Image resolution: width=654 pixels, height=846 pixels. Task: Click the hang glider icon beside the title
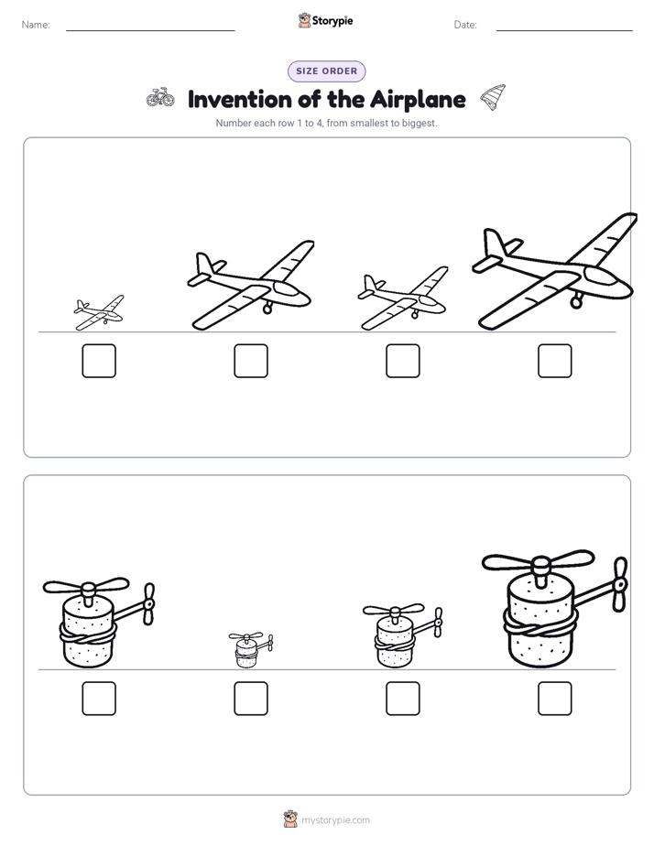493,98
